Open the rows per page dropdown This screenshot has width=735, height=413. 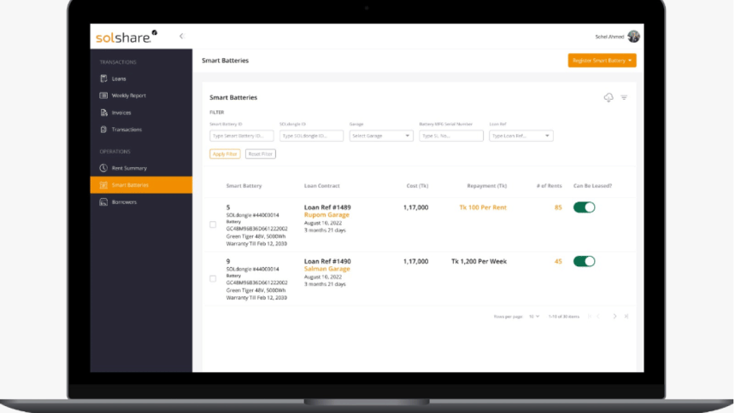[x=534, y=317]
